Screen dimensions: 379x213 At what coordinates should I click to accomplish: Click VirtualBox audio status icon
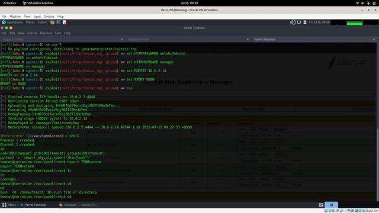click(x=333, y=211)
